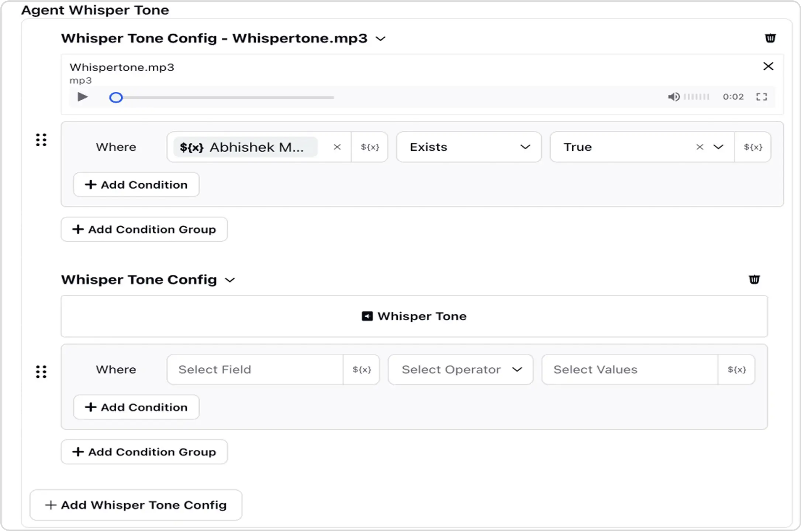
Task: Collapse the second Whisper Tone Config section
Action: pyautogui.click(x=230, y=280)
